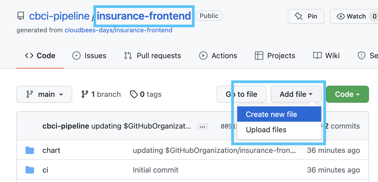Open the cbci-pipeline owner link
Image resolution: width=378 pixels, height=182 pixels.
tap(59, 16)
